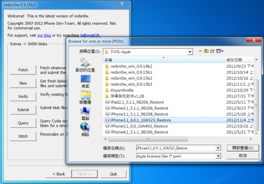Click folder icon of redsn0w_win_0.9.14b2

coord(107,66)
